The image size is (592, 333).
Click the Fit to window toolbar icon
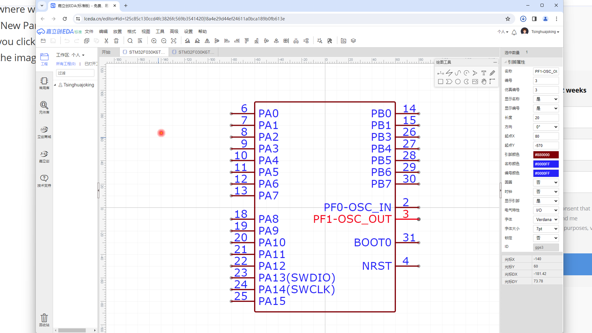pos(174,41)
